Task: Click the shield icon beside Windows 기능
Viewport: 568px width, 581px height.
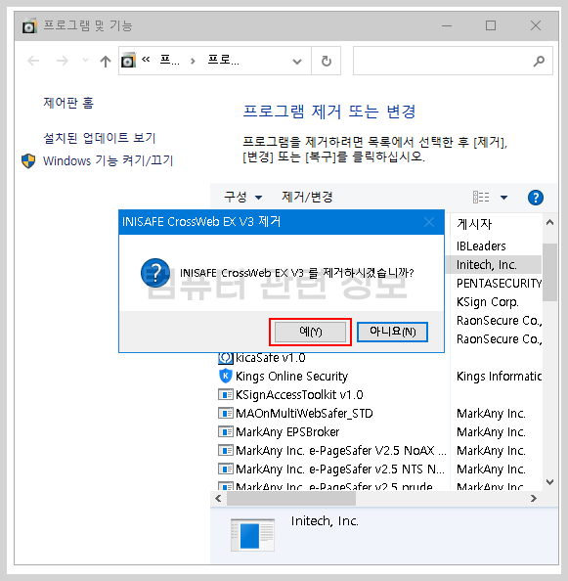Action: coord(28,161)
